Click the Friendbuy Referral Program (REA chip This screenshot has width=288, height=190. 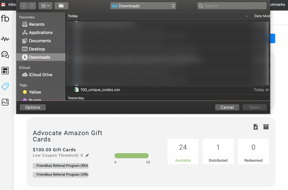coord(61,166)
